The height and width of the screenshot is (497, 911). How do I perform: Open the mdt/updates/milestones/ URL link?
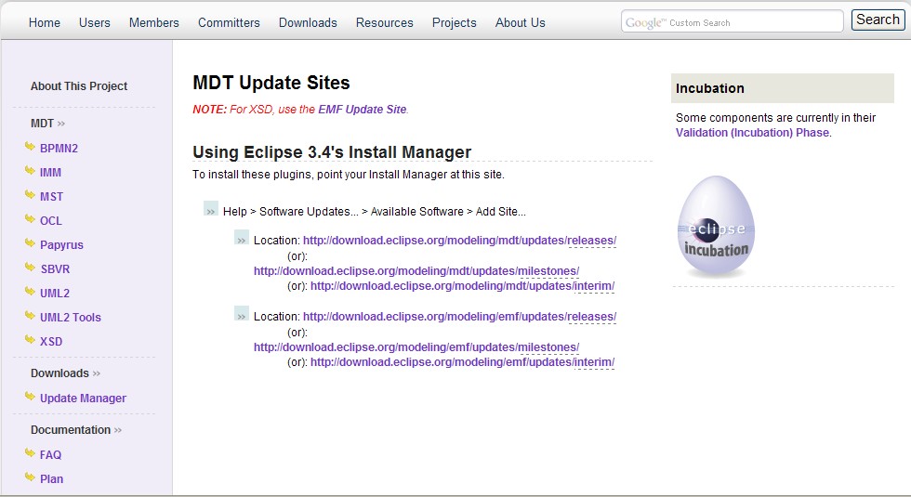[x=416, y=271]
